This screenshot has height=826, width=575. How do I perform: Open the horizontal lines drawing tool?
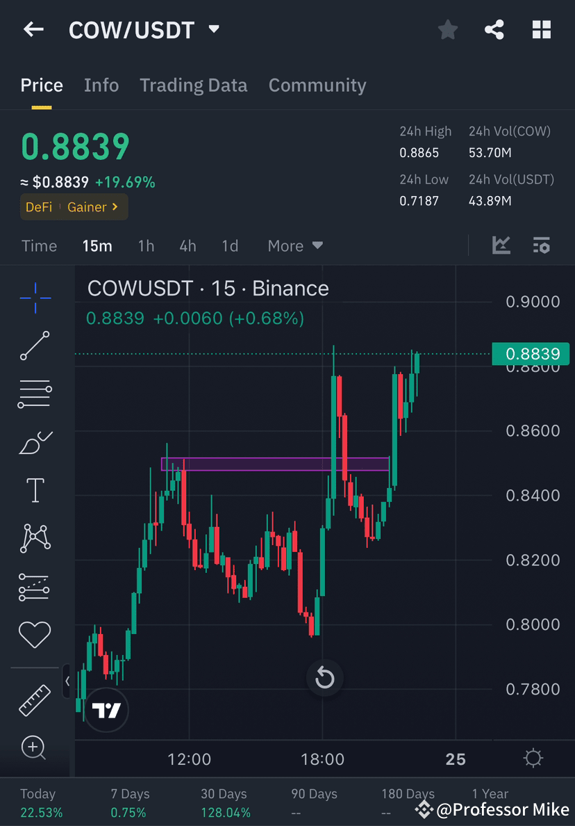(x=35, y=394)
